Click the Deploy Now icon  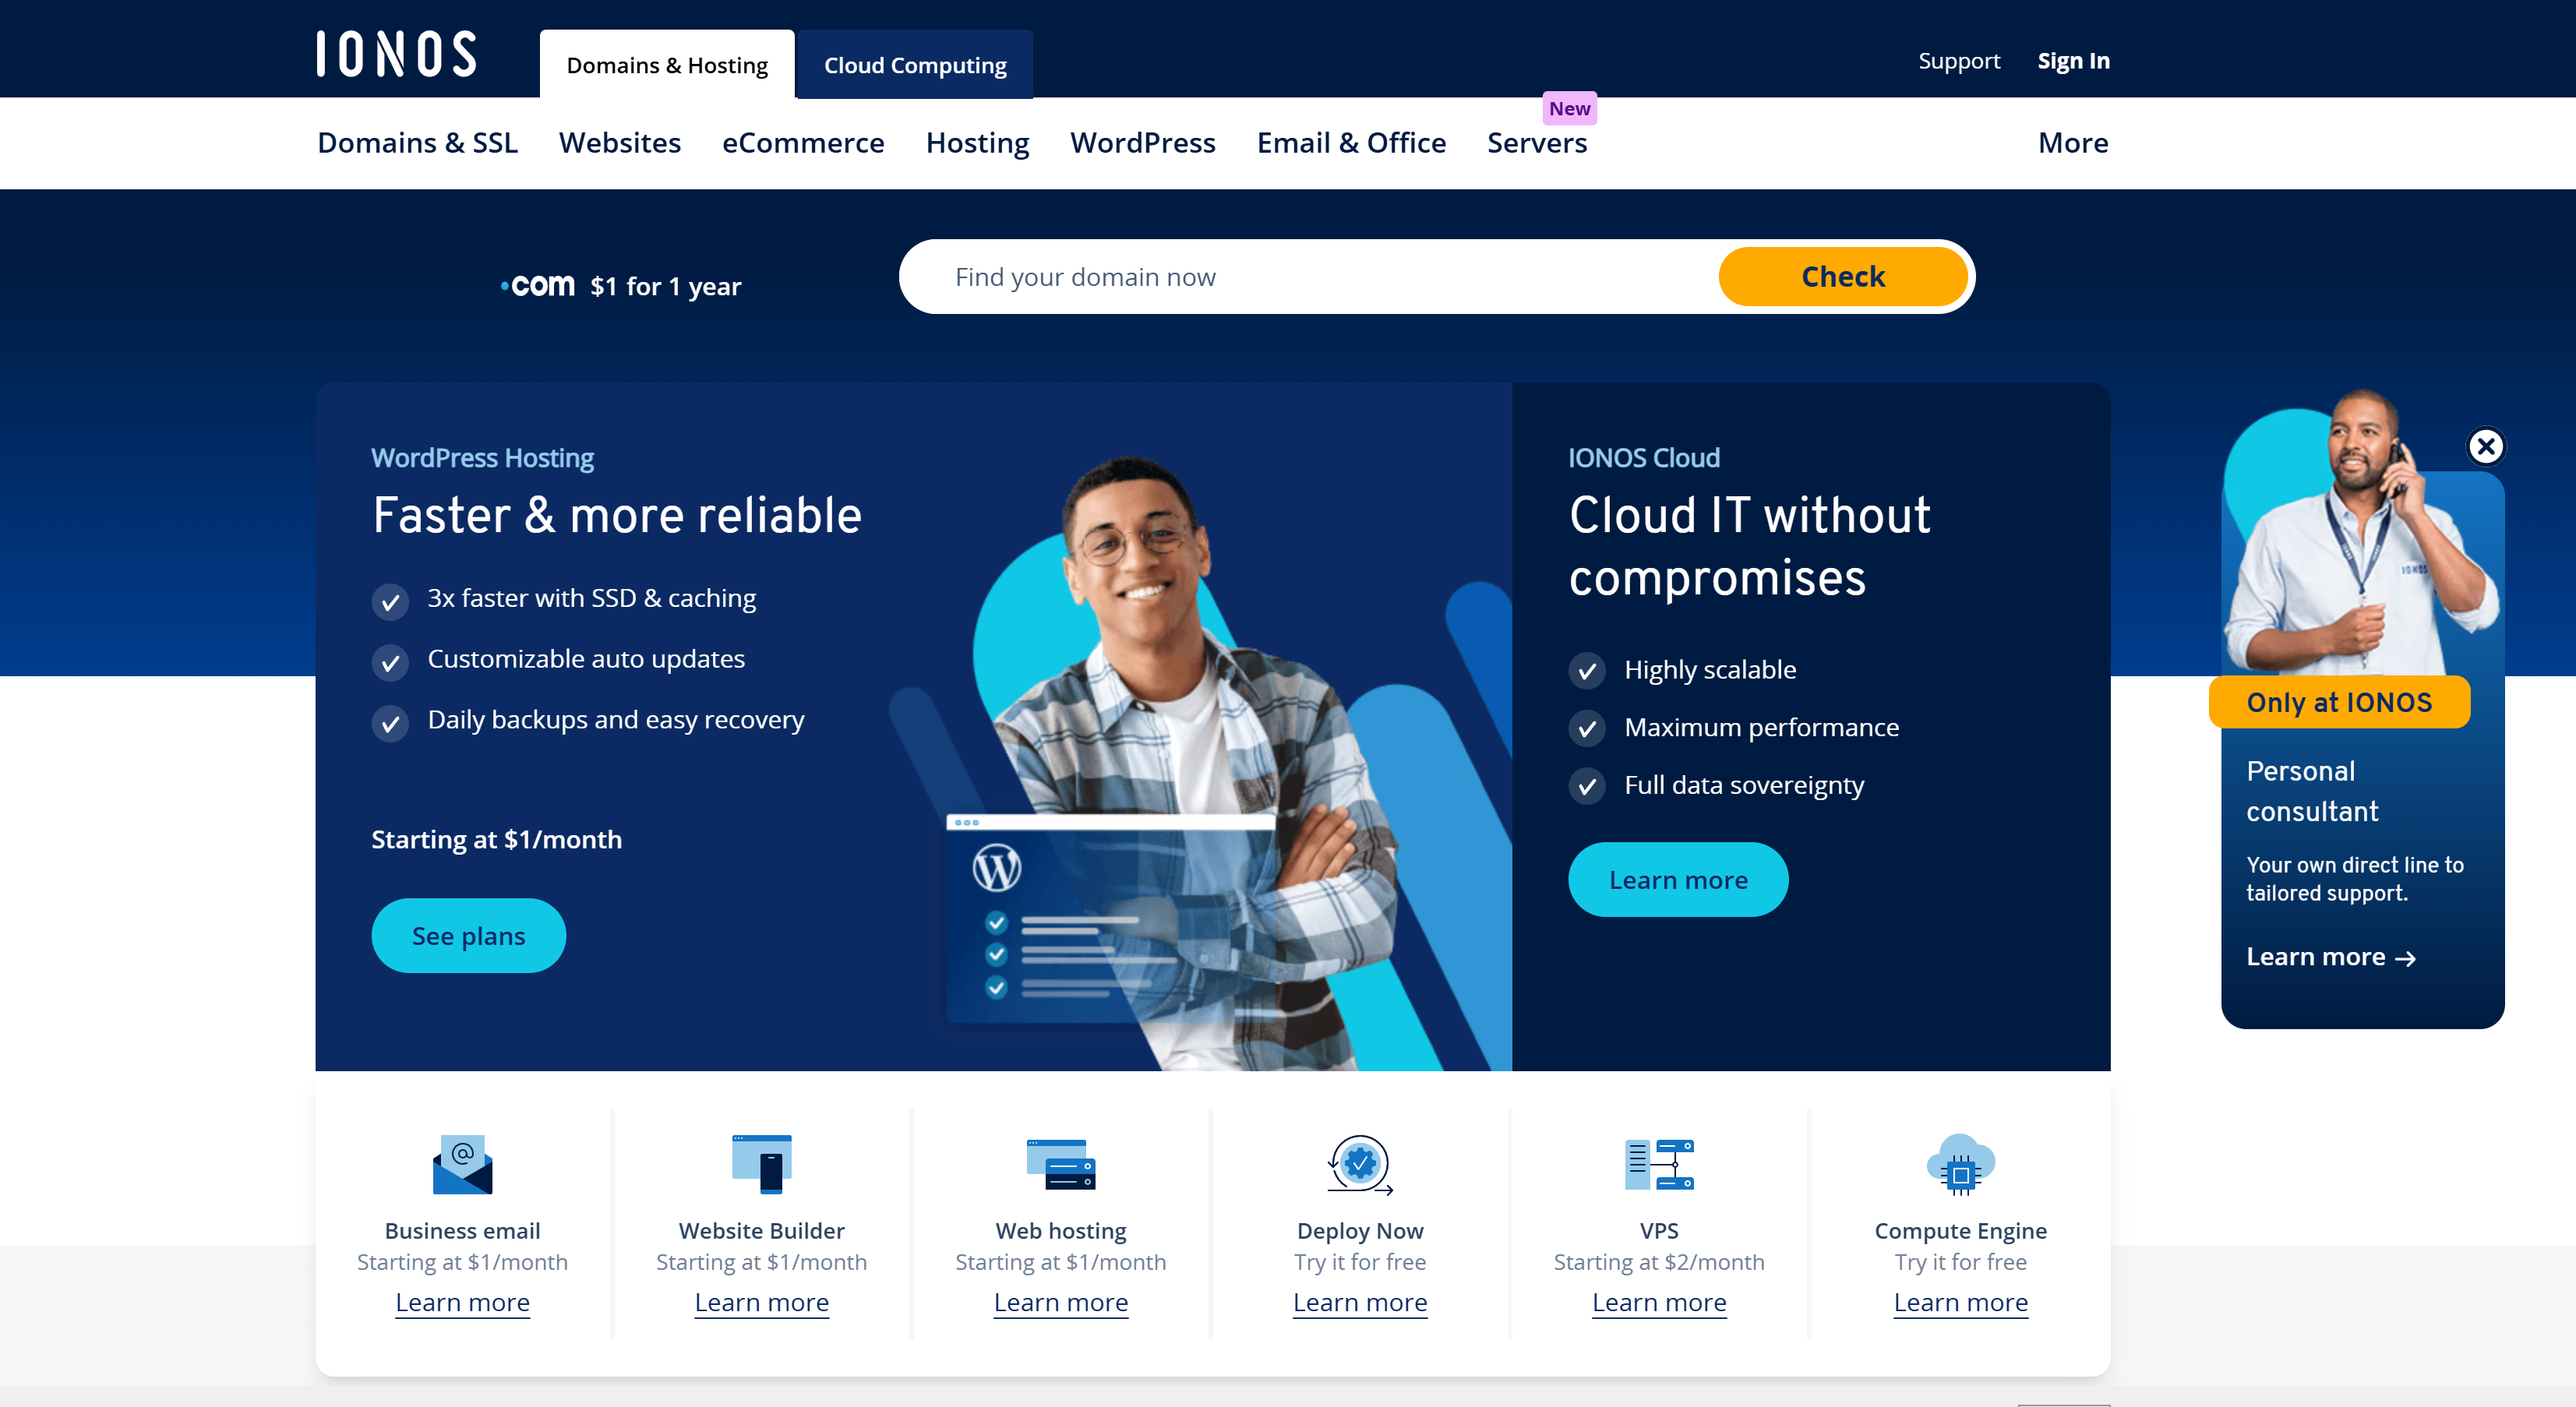(1360, 1165)
